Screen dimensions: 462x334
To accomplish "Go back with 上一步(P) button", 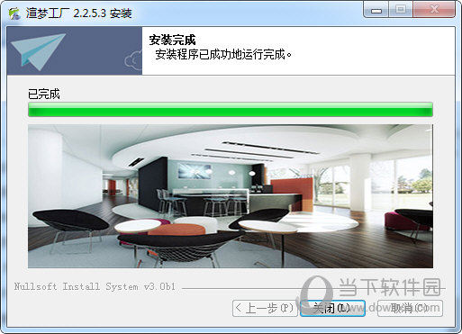I will click(265, 308).
